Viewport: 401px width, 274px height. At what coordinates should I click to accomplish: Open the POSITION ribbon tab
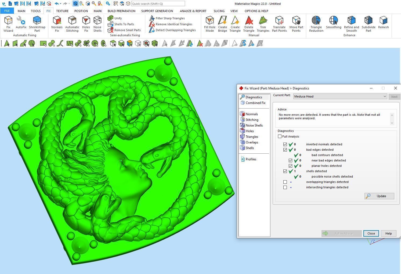[81, 11]
